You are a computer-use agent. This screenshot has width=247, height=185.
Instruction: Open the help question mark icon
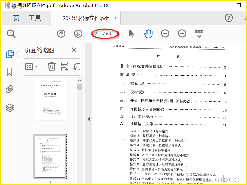point(229,18)
